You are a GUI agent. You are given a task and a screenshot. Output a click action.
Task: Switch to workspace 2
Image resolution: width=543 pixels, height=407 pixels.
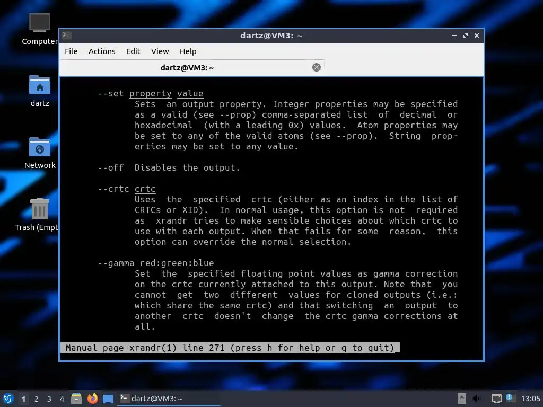point(37,399)
